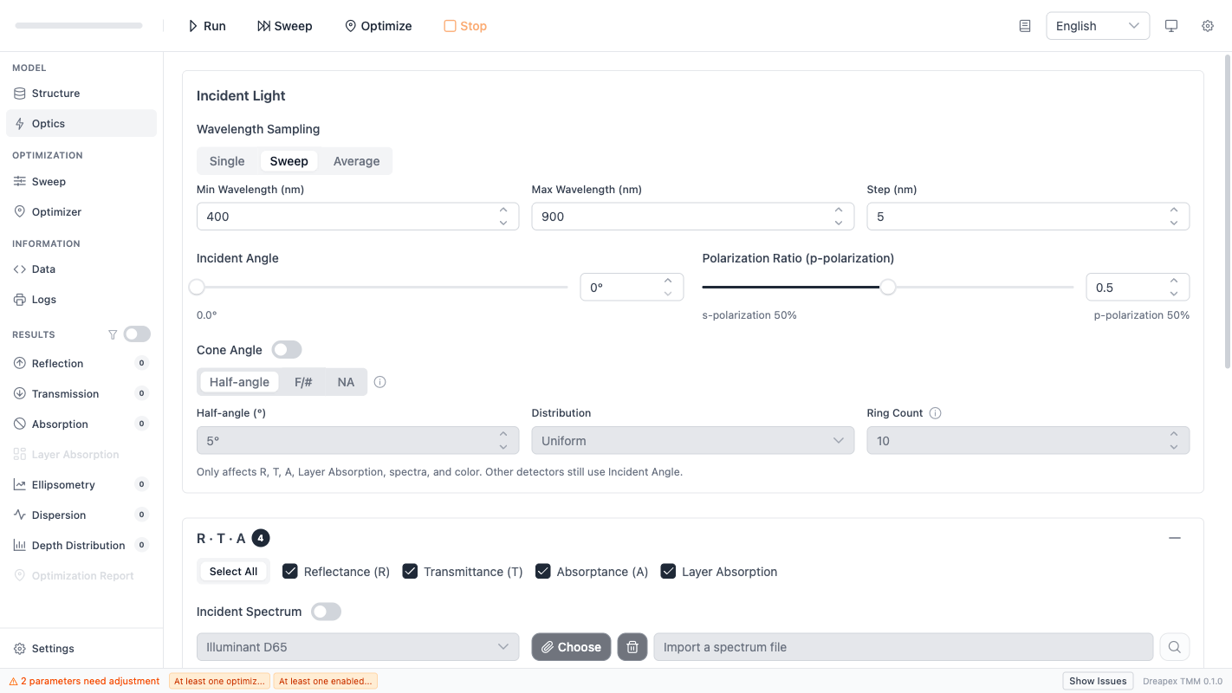Turn on the Incident Spectrum switch
Viewport: 1232px width, 693px height.
326,612
